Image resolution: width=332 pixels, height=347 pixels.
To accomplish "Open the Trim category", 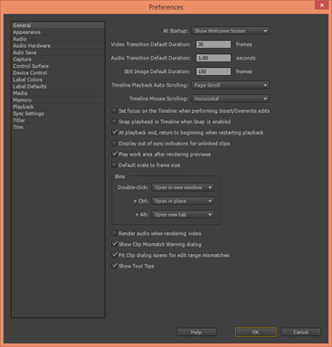I will tap(58, 127).
